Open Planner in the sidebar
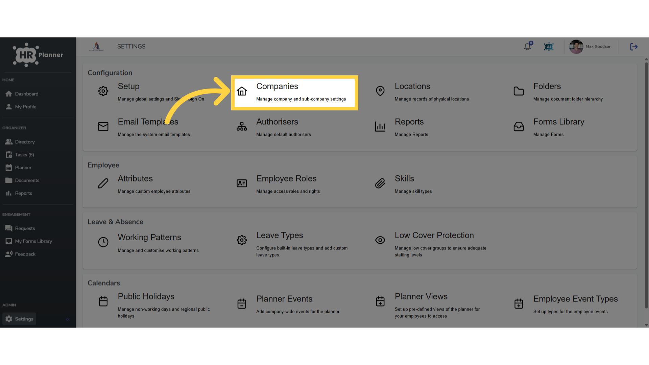649x365 pixels. click(x=19, y=168)
